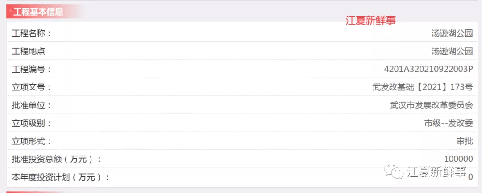
Task: Click the arrow icon beside 工程基本信息 header
Action: click(10, 11)
